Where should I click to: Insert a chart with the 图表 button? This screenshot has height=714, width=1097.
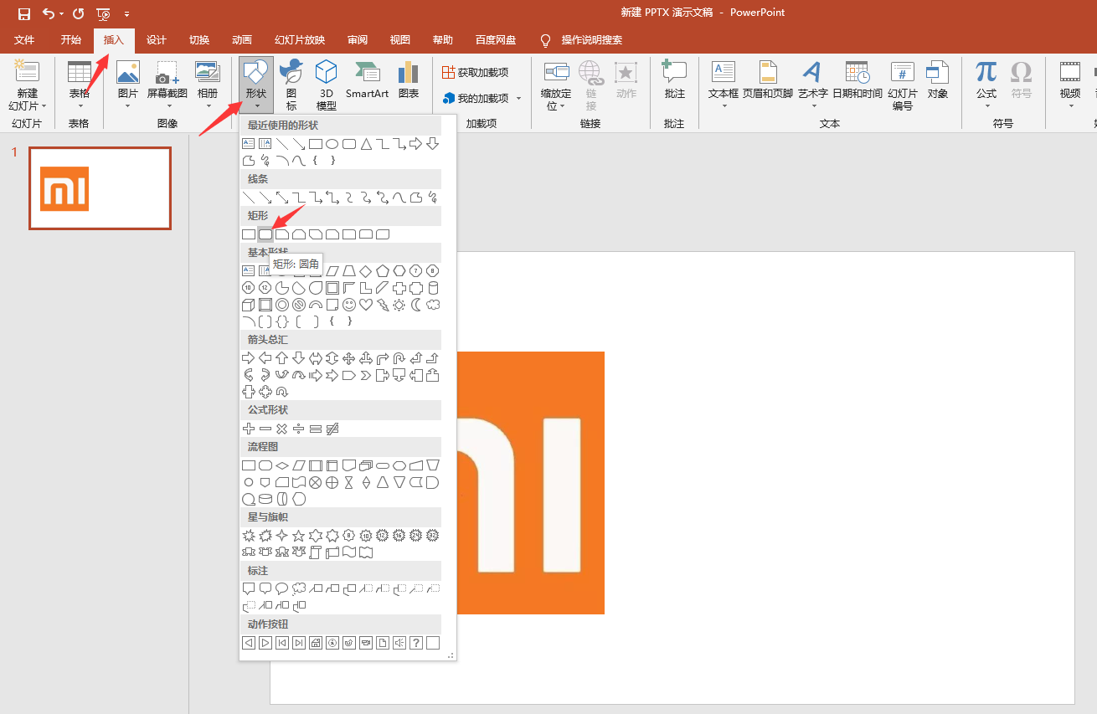tap(409, 80)
